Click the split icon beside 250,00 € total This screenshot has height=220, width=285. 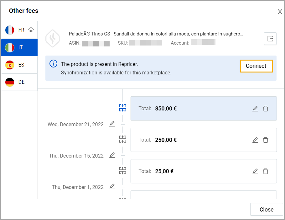click(122, 139)
